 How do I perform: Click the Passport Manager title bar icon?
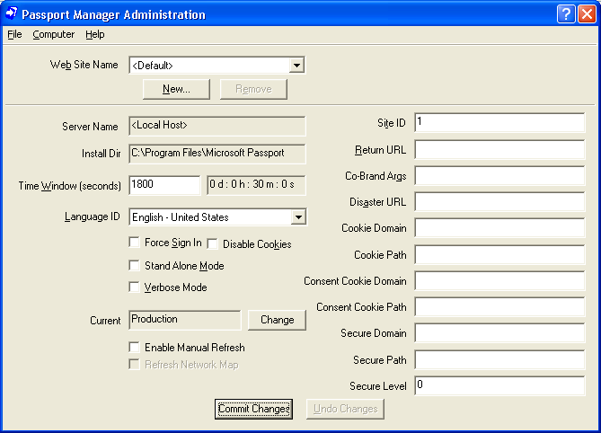(x=11, y=13)
